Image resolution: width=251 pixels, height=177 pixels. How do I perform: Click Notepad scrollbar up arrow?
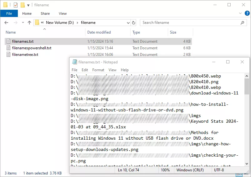pyautogui.click(x=247, y=76)
